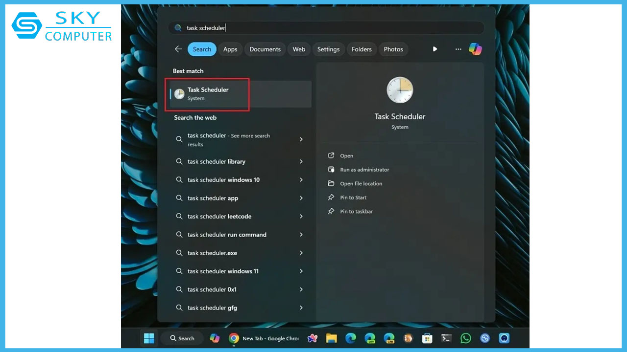
Task: Click the back arrow in search panel
Action: 178,49
